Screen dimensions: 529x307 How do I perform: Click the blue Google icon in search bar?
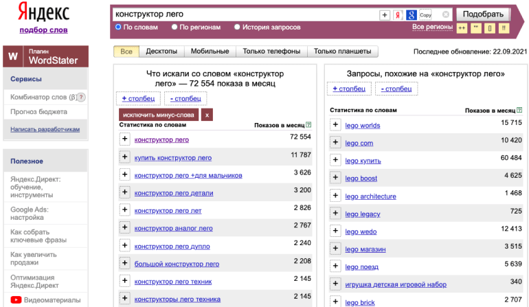coord(411,15)
